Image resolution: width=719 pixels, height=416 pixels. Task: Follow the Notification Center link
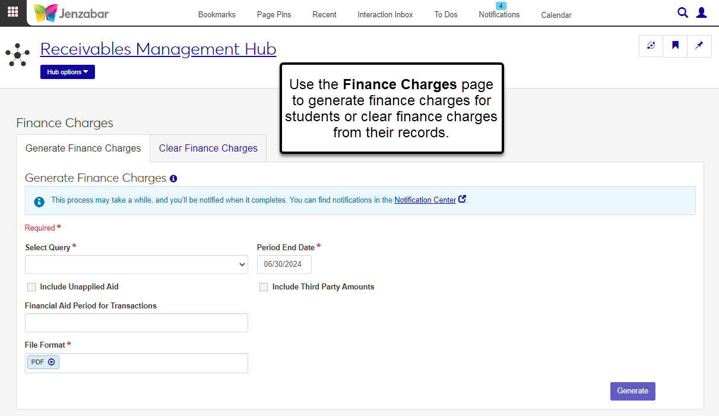click(x=425, y=200)
